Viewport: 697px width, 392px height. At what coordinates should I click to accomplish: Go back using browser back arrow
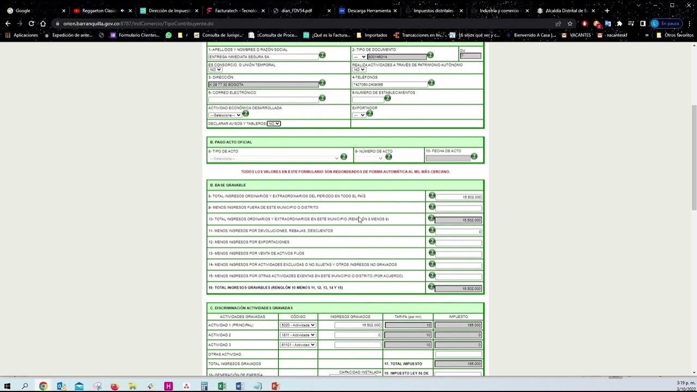tap(8, 23)
